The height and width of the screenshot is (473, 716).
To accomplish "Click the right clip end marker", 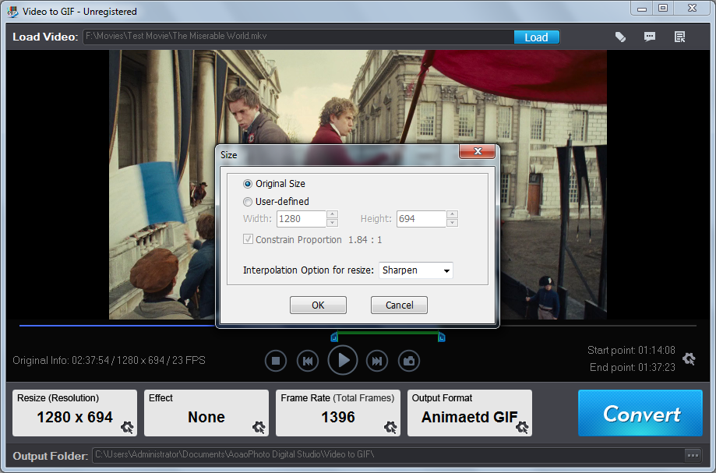I will [x=442, y=337].
